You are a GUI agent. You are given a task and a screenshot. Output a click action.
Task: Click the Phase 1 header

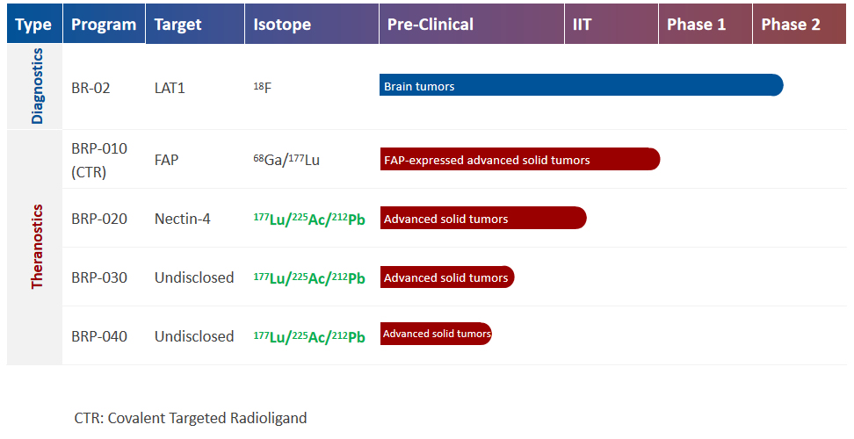click(x=697, y=25)
